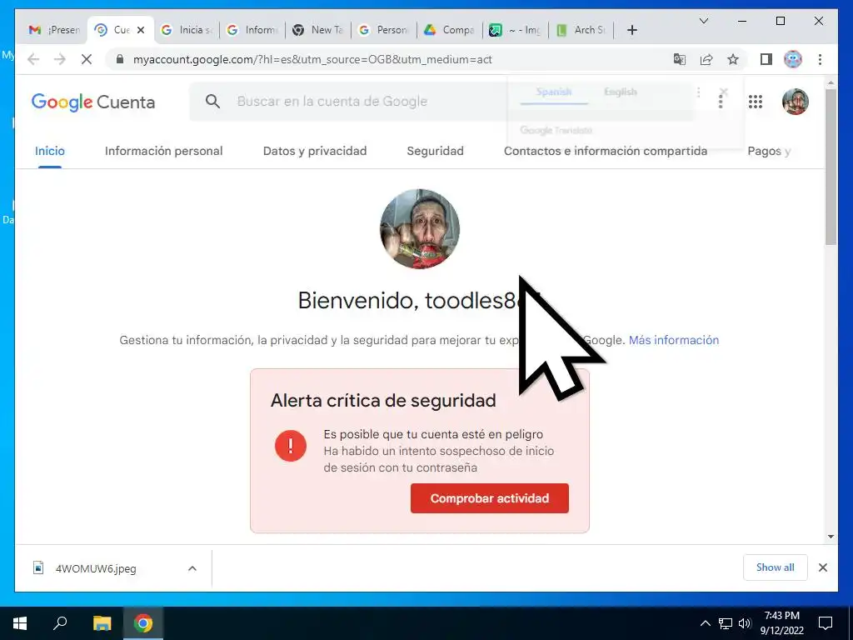The image size is (853, 640).
Task: Open Windows taskbar search
Action: tap(60, 623)
